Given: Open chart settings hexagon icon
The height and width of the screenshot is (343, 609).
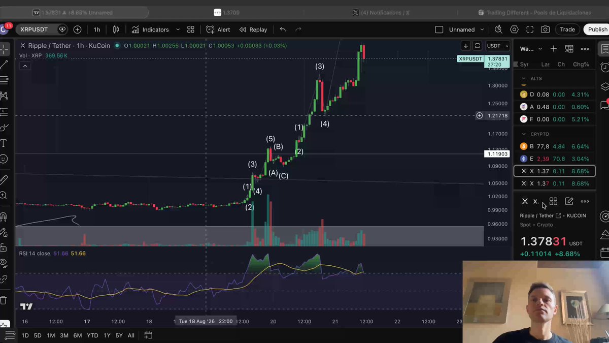Looking at the screenshot, I should [514, 29].
